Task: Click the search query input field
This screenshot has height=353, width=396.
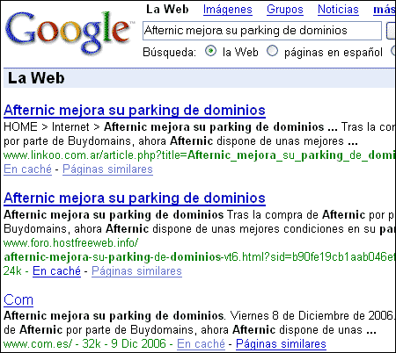Action: 262,31
